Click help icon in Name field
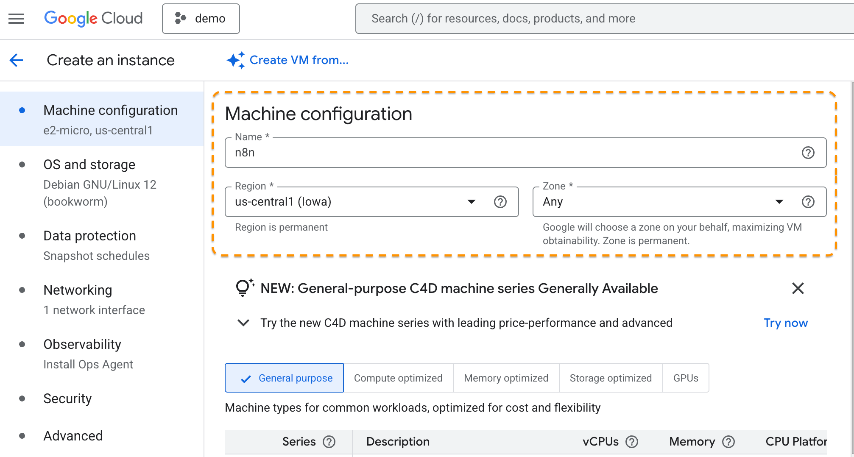 [x=808, y=153]
